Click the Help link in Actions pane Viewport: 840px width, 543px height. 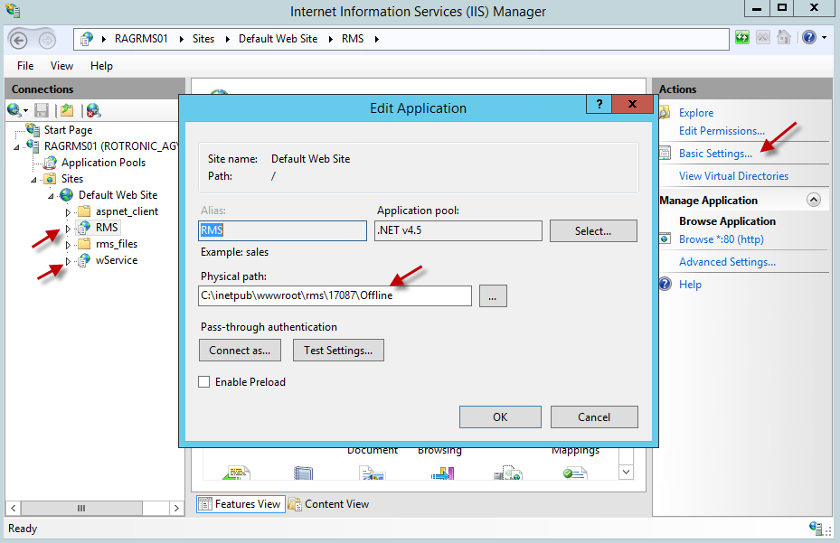coord(690,285)
